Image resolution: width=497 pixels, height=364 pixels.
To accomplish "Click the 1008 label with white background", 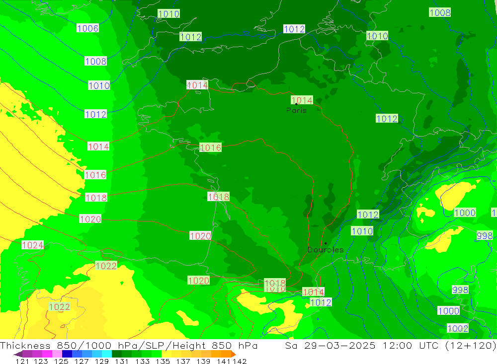I will tap(95, 61).
